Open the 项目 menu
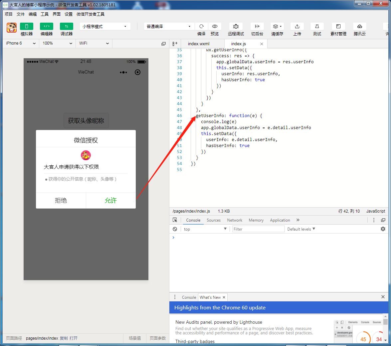Viewport: 391px width, 346px height. click(x=8, y=14)
